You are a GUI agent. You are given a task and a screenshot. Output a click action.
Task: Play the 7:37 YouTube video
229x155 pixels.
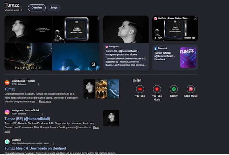(175, 29)
